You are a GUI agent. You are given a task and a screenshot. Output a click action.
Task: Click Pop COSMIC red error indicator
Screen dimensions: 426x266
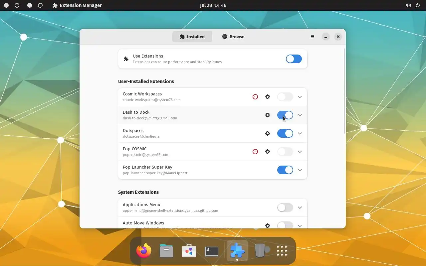coord(255,152)
